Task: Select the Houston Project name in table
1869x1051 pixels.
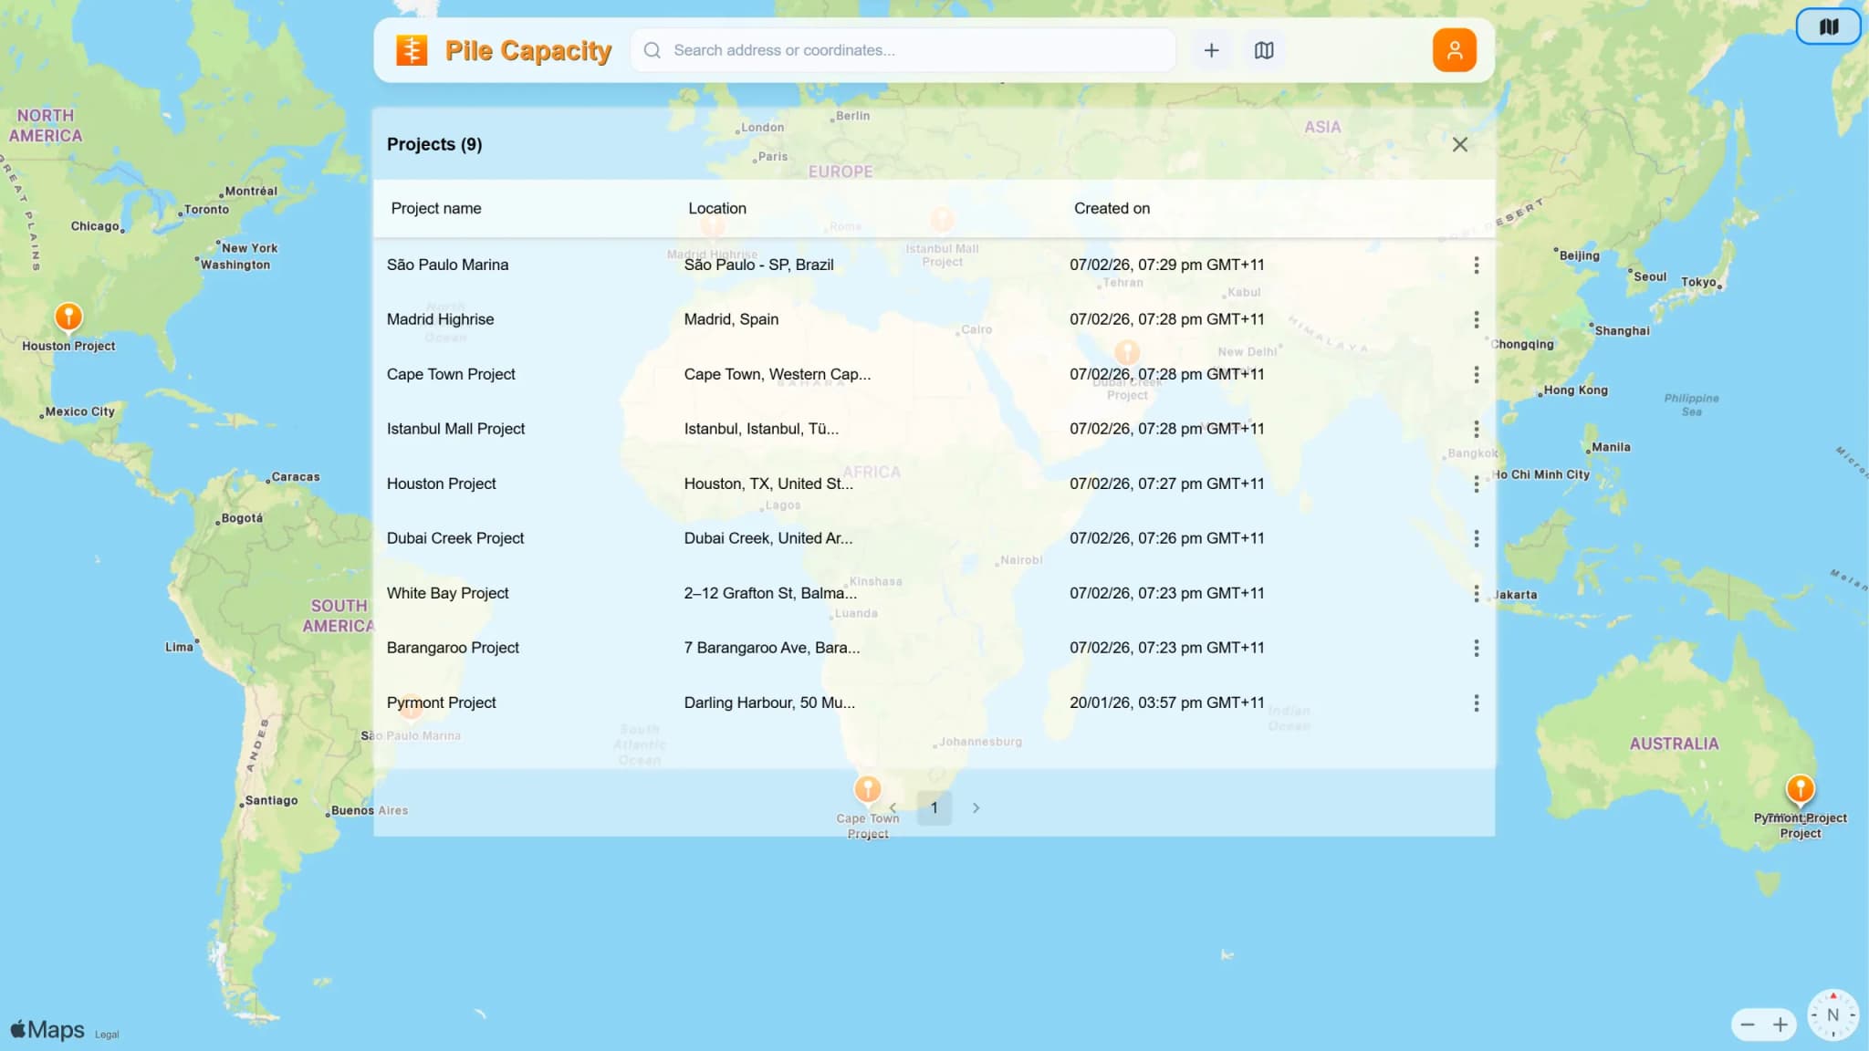Action: tap(441, 484)
